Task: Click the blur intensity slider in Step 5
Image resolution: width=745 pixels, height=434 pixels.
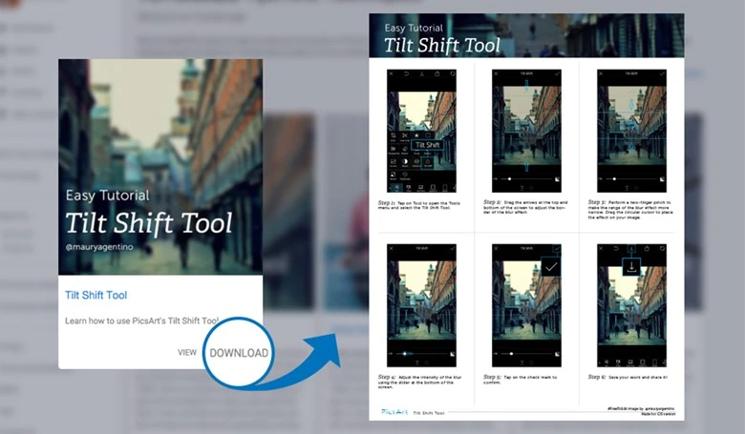Action: (x=526, y=354)
